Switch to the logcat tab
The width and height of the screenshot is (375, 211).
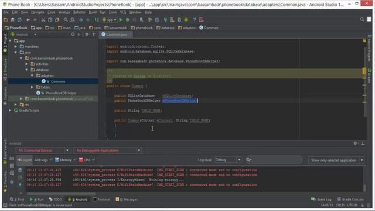(25, 160)
